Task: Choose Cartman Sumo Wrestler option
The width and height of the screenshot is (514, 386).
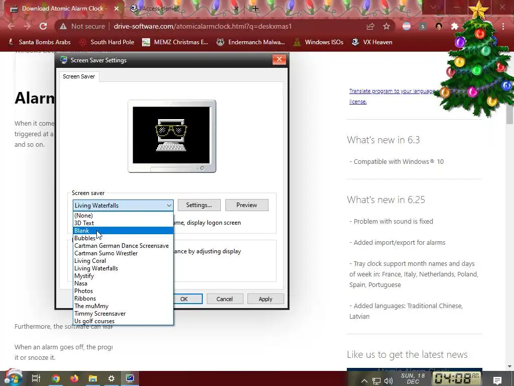Action: (123, 253)
